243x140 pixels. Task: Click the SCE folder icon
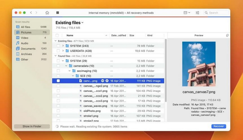pyautogui.click(x=77, y=76)
